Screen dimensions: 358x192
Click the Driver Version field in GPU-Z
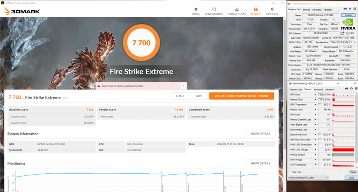click(x=328, y=65)
